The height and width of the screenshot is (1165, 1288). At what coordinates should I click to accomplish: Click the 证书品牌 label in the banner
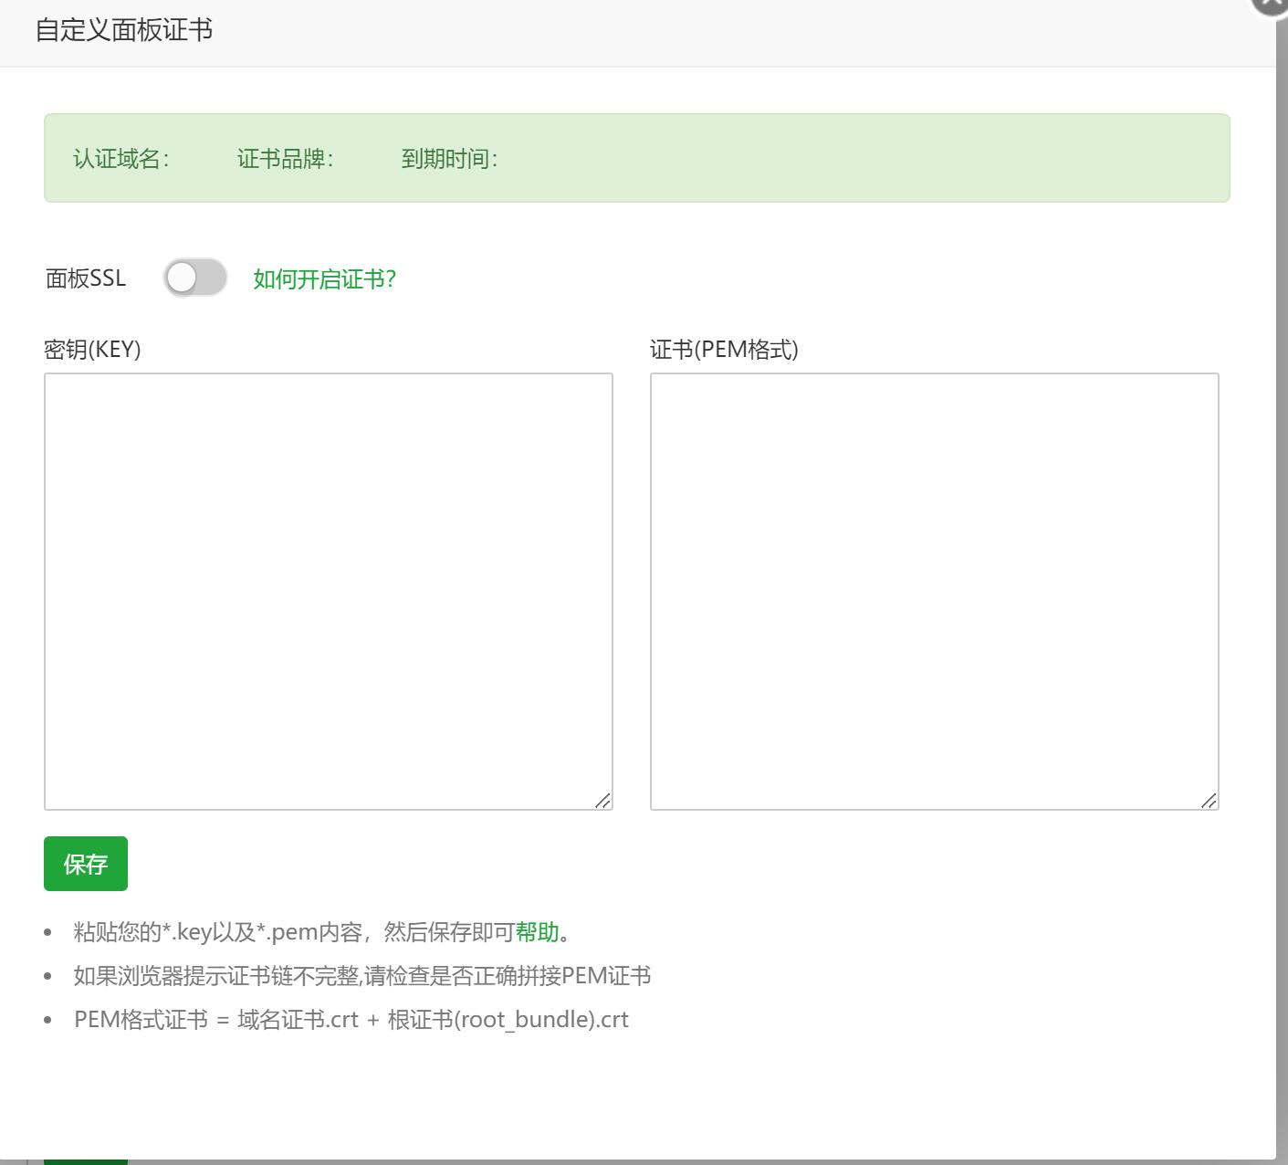[286, 159]
